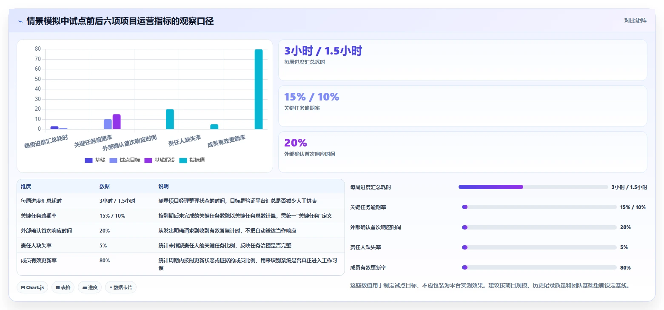Toggle the 基线假设 legend color swatch
The image size is (664, 310).
pos(148,161)
